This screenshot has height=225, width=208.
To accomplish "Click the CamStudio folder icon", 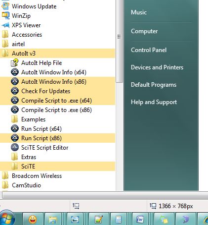I will coord(5,185).
